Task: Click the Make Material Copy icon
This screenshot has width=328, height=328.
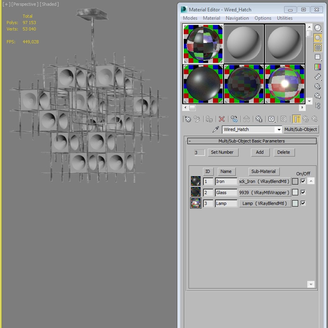Action: tap(234, 119)
